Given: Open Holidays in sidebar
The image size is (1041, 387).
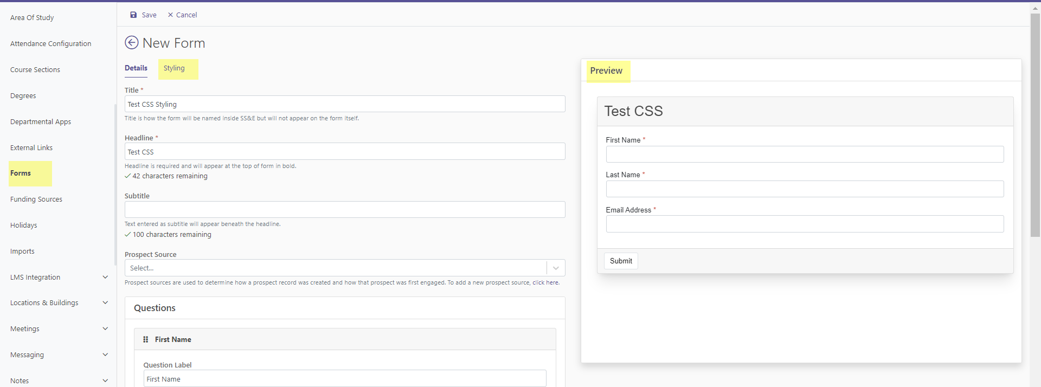Looking at the screenshot, I should coord(24,225).
